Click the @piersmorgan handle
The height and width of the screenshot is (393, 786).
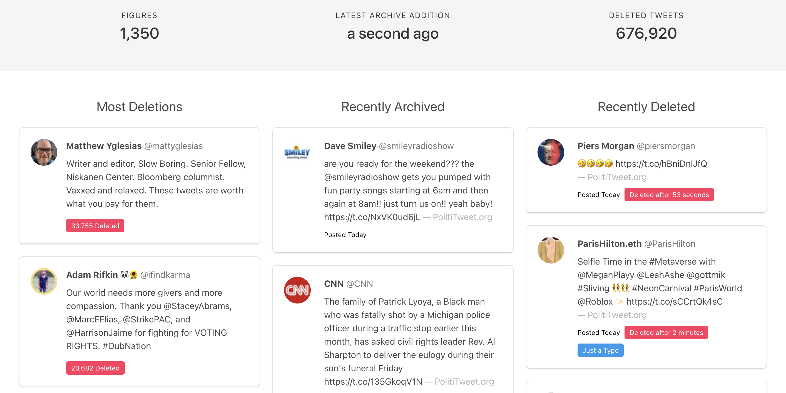tap(666, 146)
